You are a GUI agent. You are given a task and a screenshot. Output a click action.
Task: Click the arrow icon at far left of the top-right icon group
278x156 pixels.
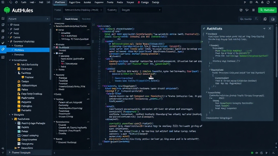(x=245, y=2)
